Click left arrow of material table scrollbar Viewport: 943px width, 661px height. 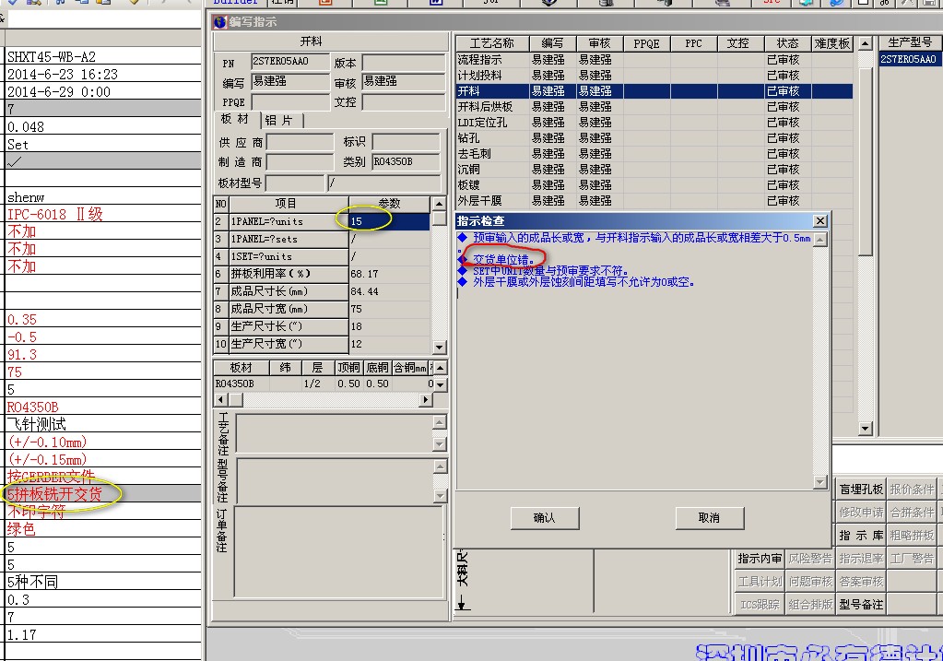coord(220,399)
